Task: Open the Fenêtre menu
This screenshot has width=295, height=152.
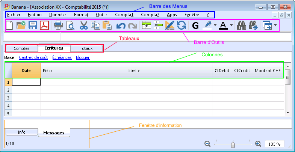Action: [x=192, y=15]
